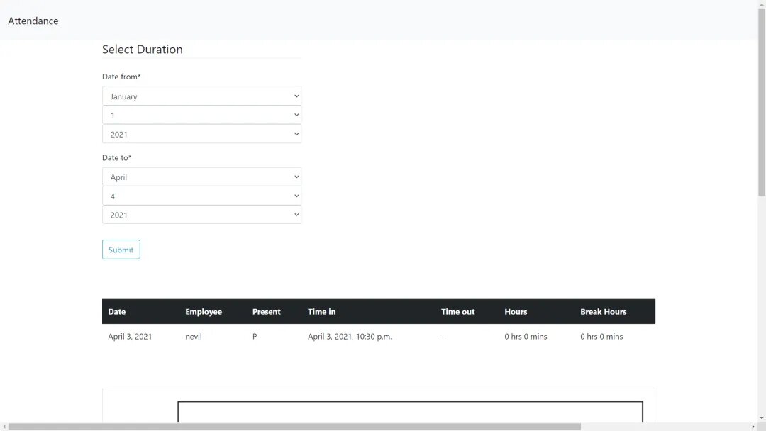Screen dimensions: 766x431
Task: Click the scroll down arrow
Action: pos(762,418)
